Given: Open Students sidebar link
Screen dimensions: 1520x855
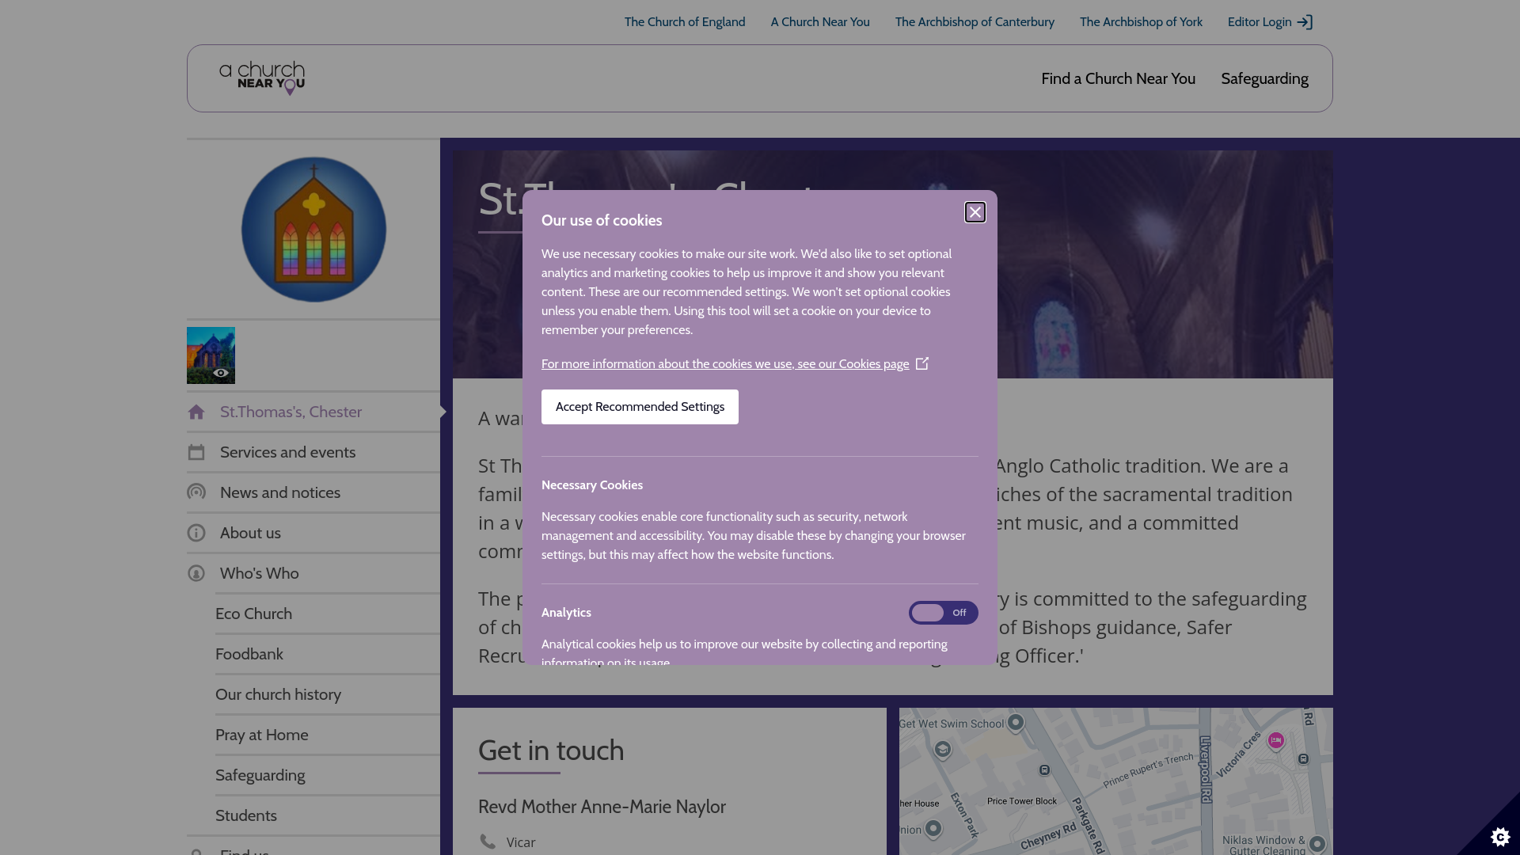Looking at the screenshot, I should (x=328, y=815).
